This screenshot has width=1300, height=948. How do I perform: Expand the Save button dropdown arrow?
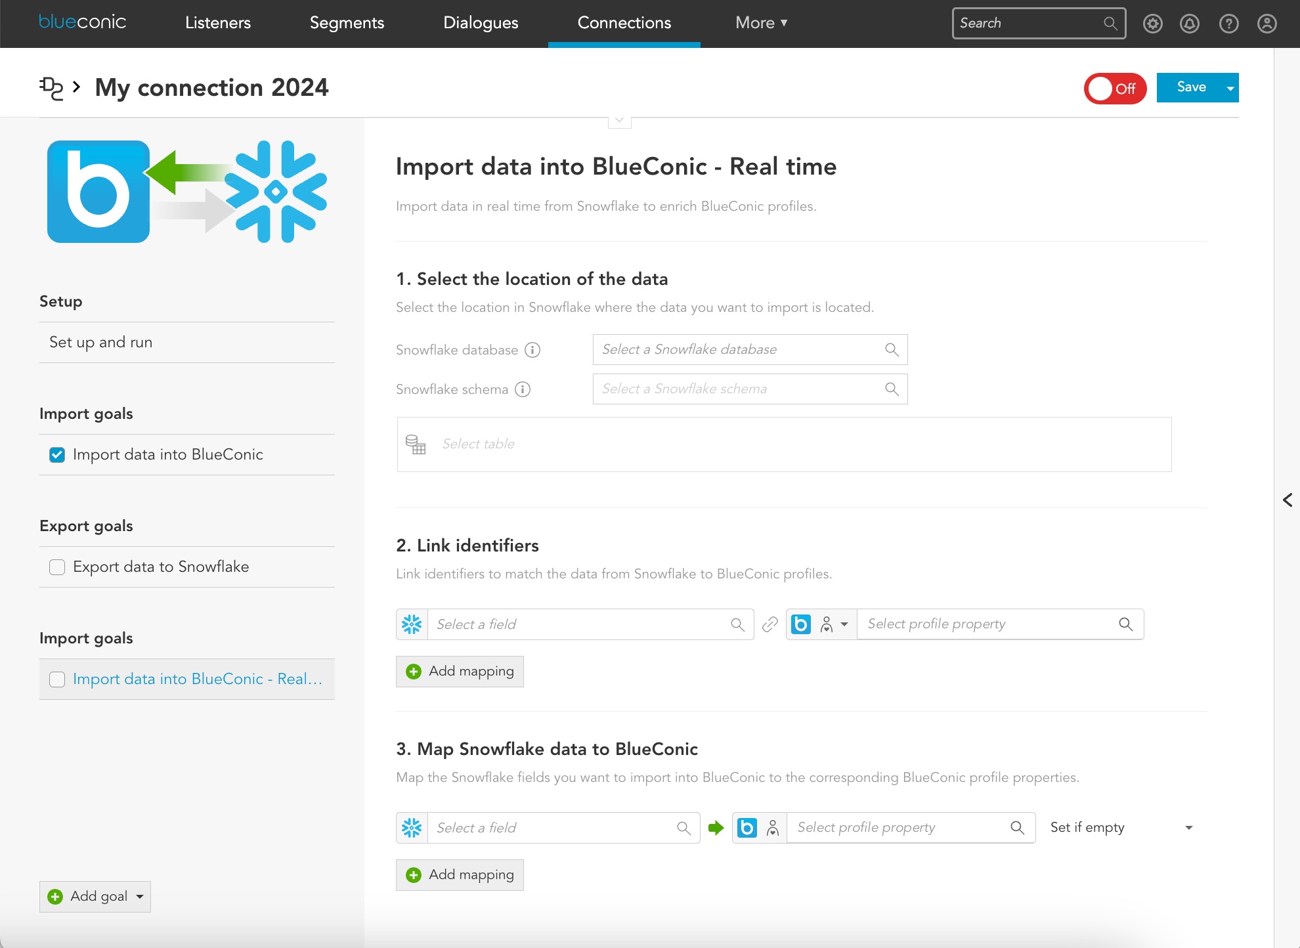point(1229,89)
